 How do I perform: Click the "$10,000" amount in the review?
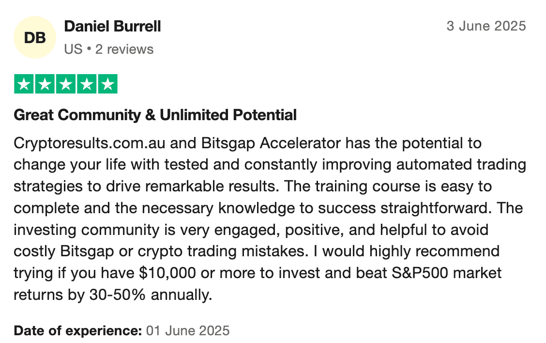(169, 273)
